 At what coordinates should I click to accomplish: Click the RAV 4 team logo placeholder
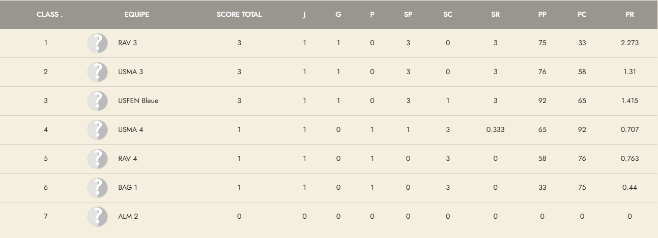click(98, 159)
